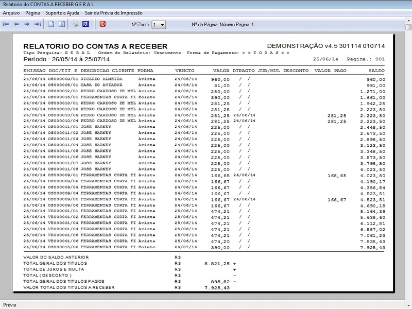The image size is (412, 309).
Task: Open the Nº Zoom dropdown
Action: point(159,24)
